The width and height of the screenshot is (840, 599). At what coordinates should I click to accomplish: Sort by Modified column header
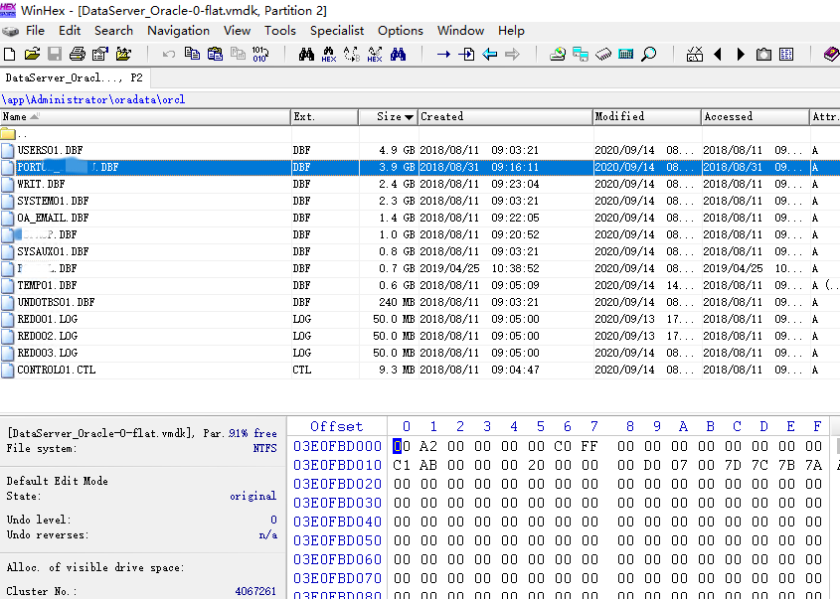[x=647, y=116]
